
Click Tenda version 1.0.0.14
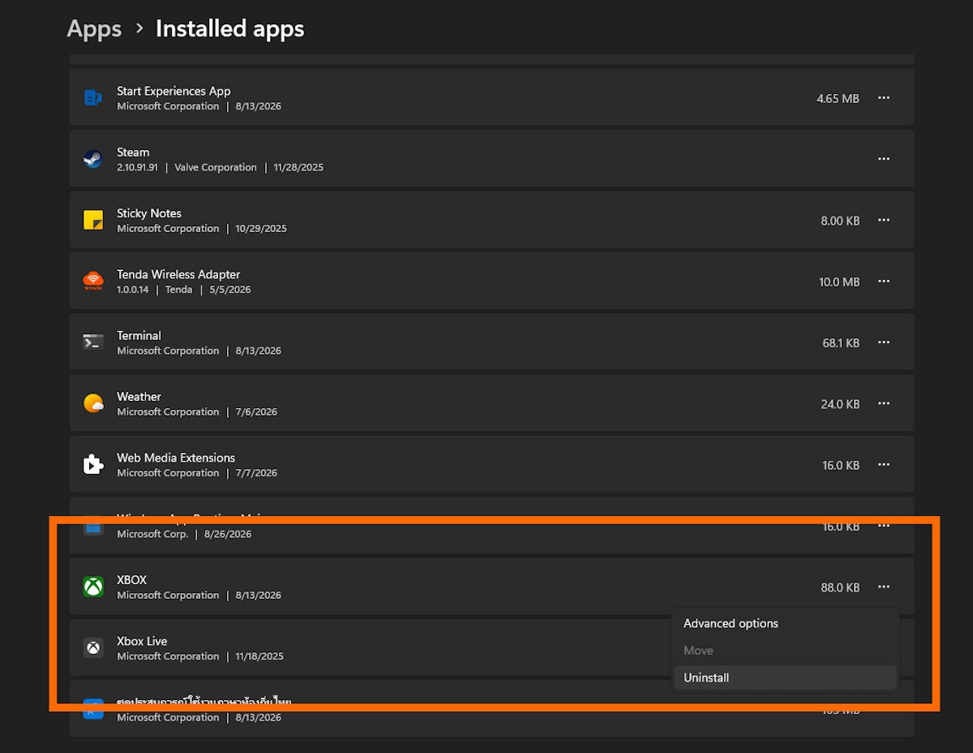(x=133, y=290)
